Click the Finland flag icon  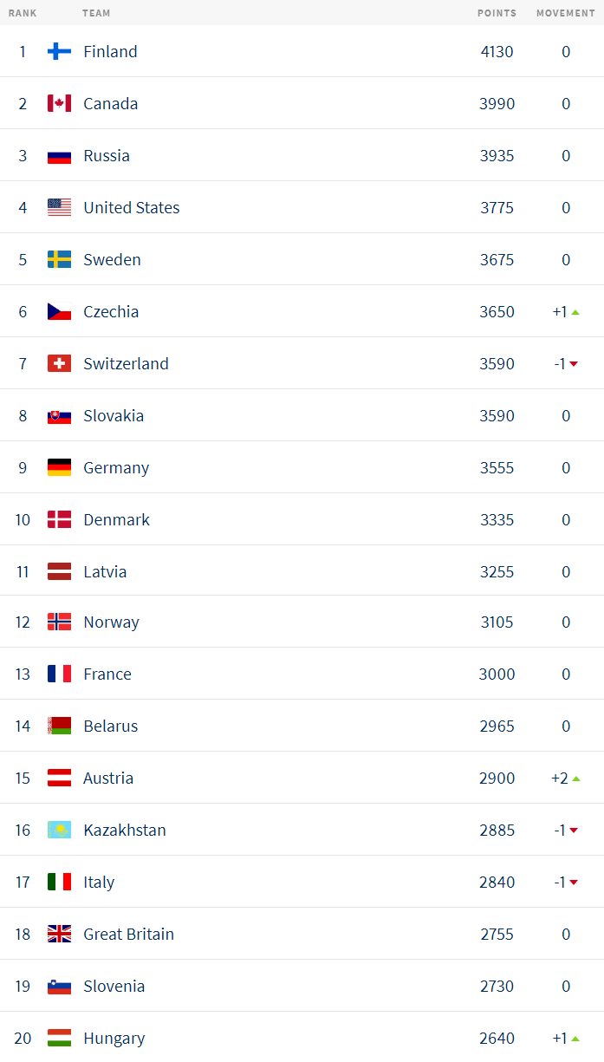(x=59, y=51)
